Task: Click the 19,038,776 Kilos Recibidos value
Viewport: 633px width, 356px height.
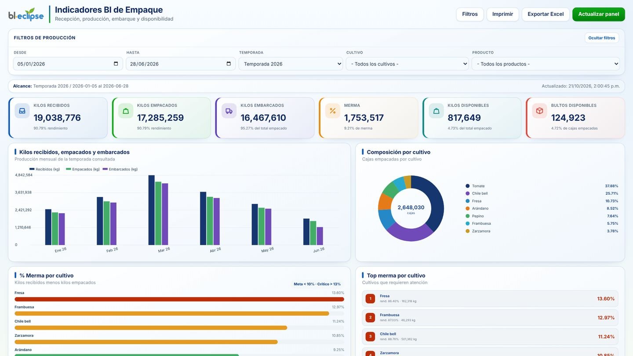Action: pos(57,118)
